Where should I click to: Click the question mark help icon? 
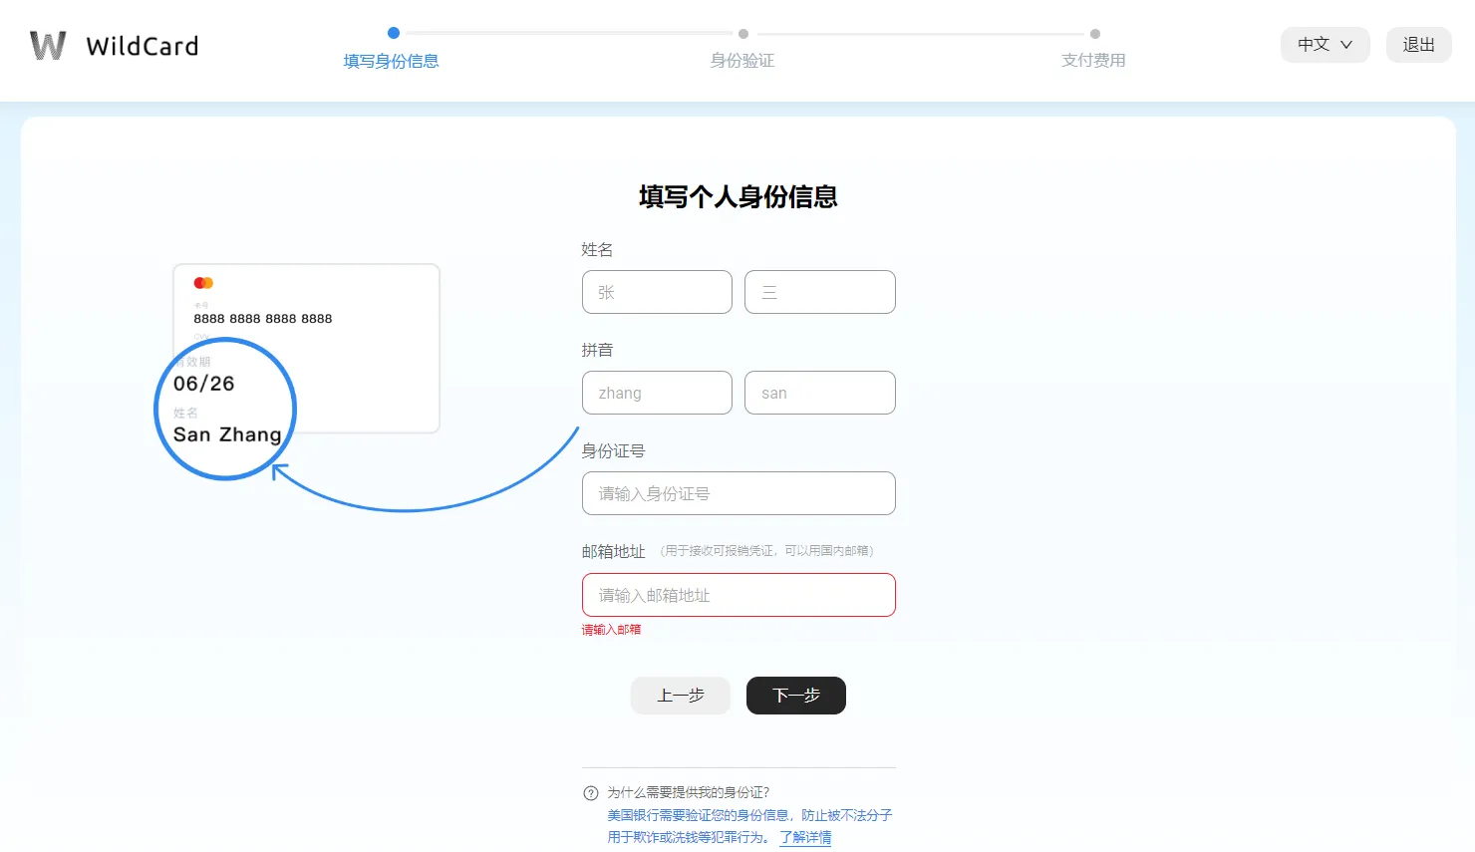[x=591, y=793]
